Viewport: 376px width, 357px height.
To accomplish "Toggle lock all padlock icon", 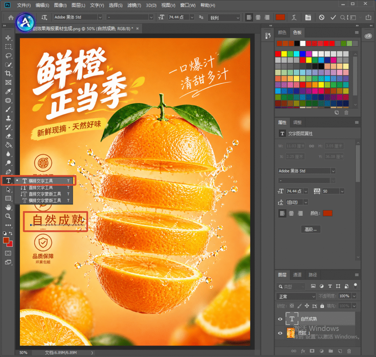I will (322, 306).
